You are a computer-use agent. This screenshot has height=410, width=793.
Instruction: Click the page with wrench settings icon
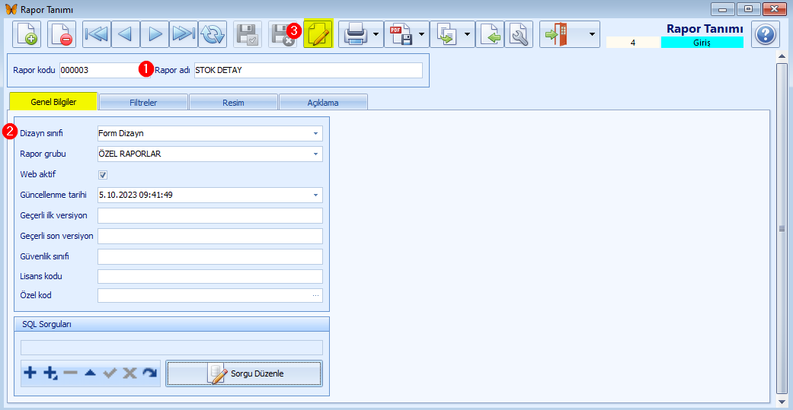pyautogui.click(x=519, y=34)
